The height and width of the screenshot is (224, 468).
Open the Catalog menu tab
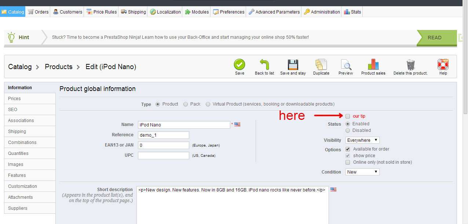[x=13, y=12]
